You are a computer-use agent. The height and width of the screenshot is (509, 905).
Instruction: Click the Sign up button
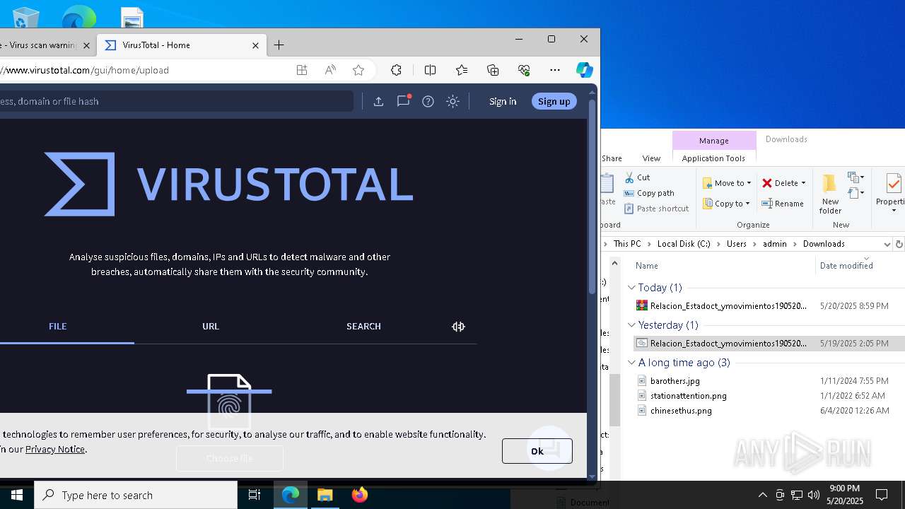tap(554, 101)
